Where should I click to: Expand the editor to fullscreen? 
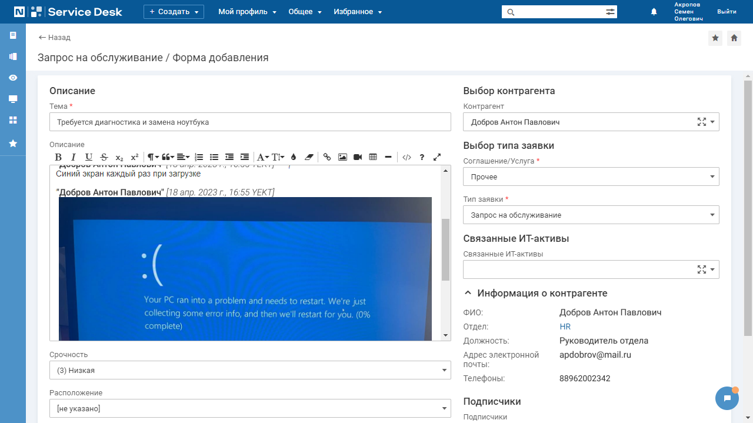point(437,157)
